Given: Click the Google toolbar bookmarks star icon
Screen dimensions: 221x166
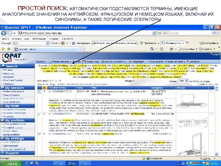Looking at the screenshot, I should point(73,43).
